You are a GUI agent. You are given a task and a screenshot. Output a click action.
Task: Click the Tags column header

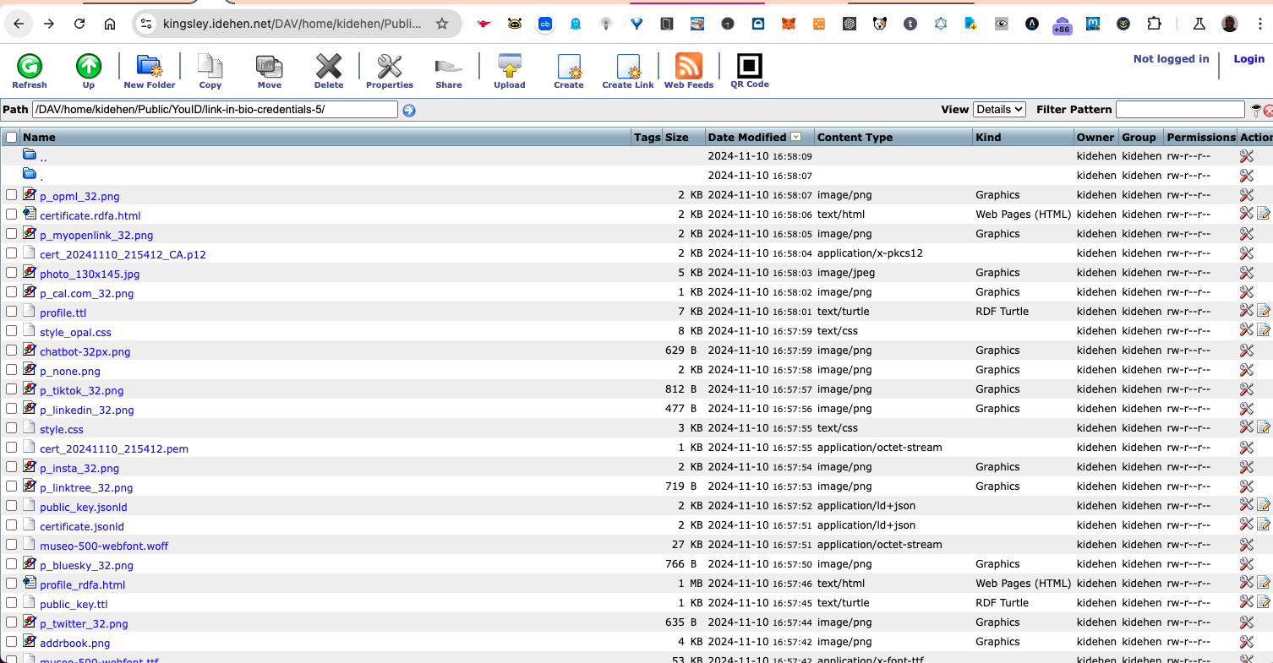[647, 137]
